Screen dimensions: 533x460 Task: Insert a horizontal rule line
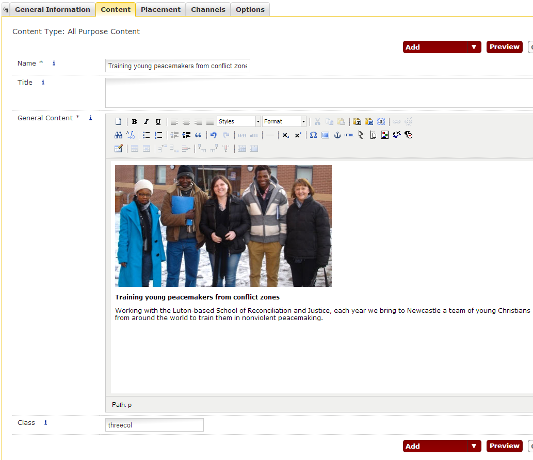[x=270, y=135]
